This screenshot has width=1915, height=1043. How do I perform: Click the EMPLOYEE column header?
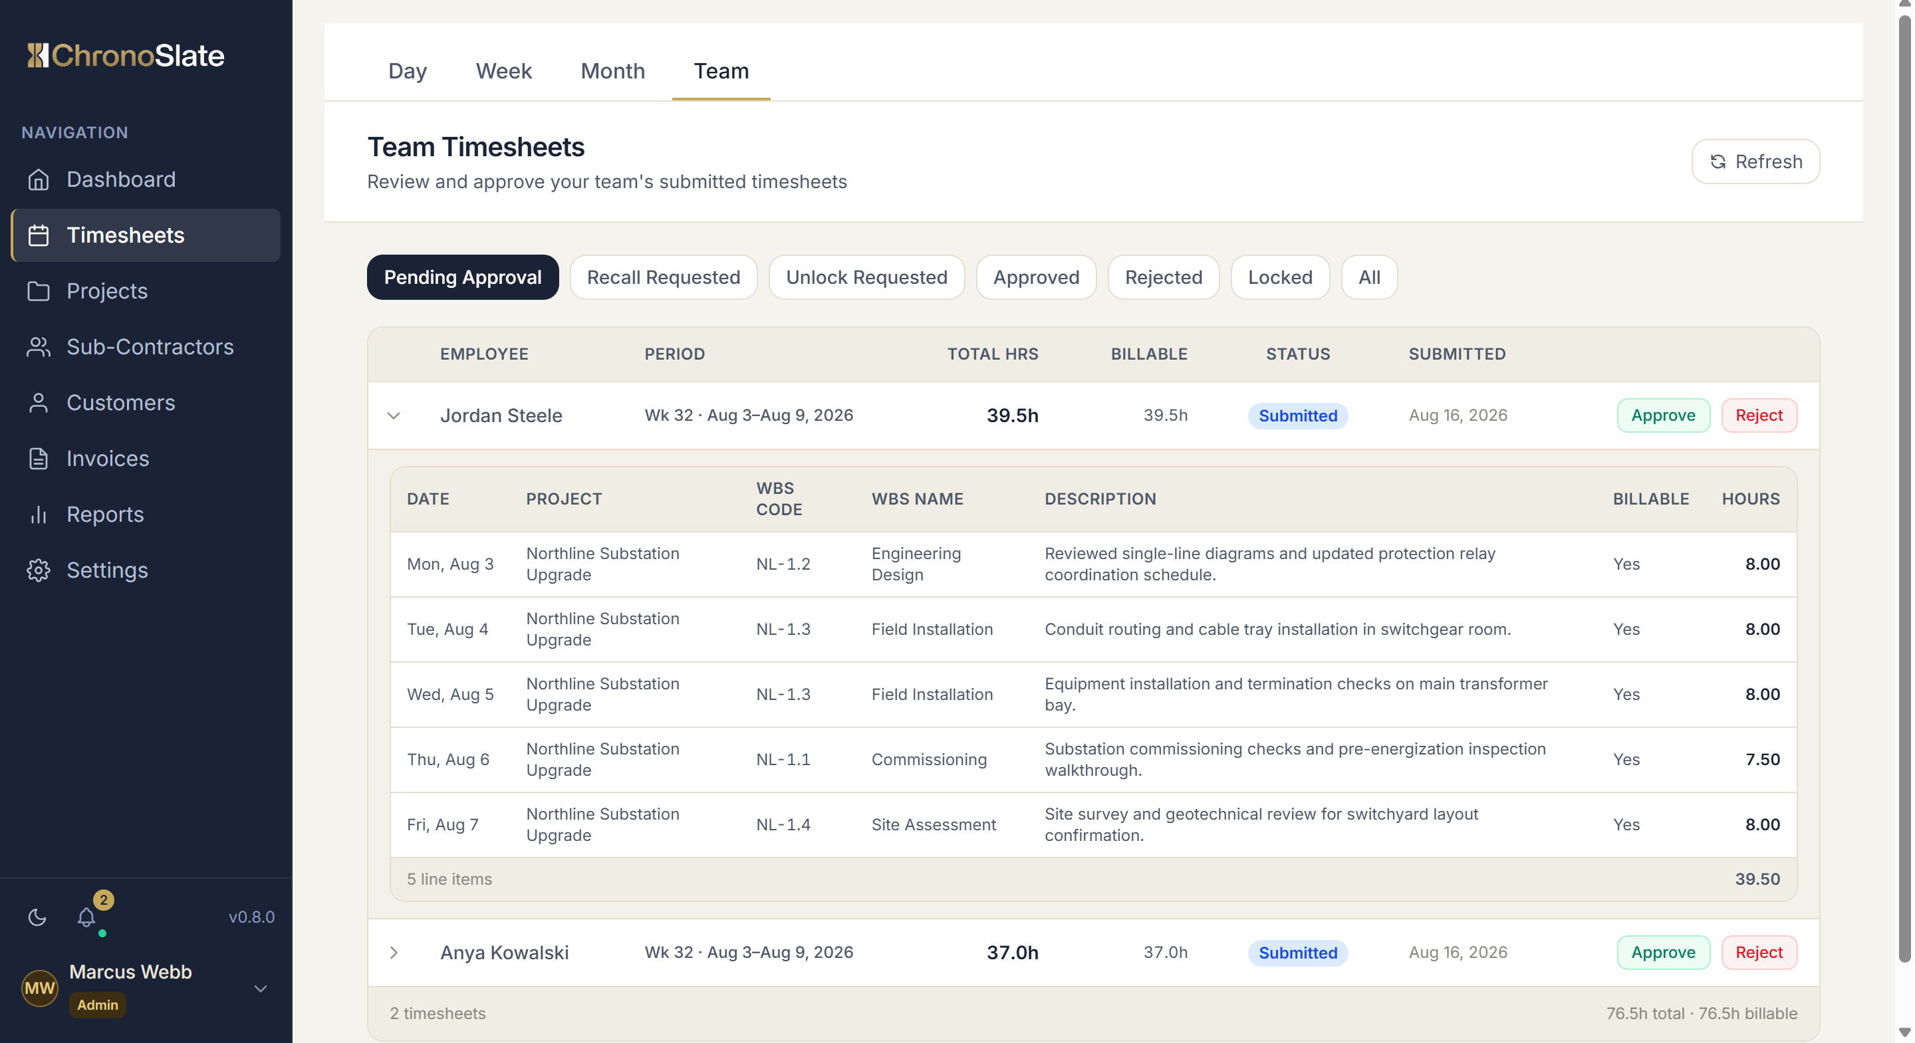pyautogui.click(x=484, y=354)
